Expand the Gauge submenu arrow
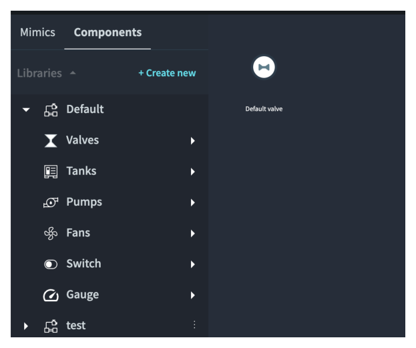This screenshot has width=416, height=348. 192,295
